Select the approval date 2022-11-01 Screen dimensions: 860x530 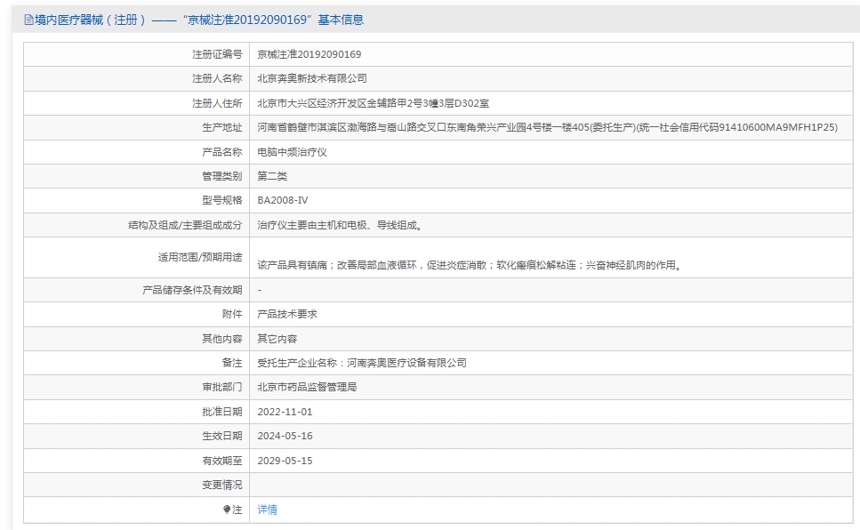[285, 412]
